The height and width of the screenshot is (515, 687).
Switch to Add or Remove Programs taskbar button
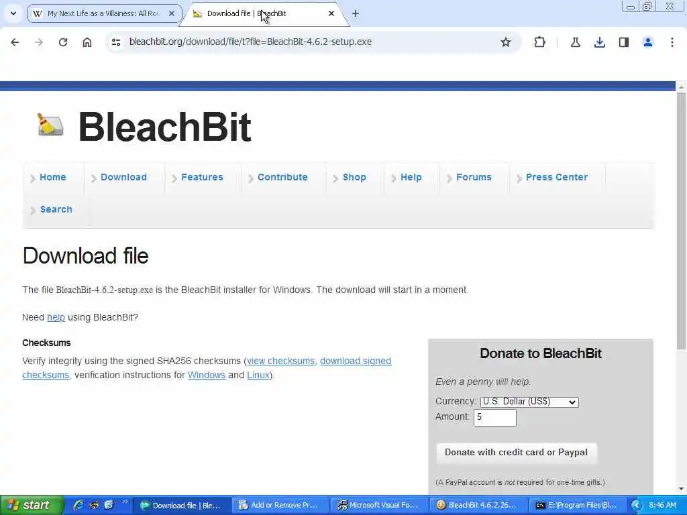click(x=280, y=506)
